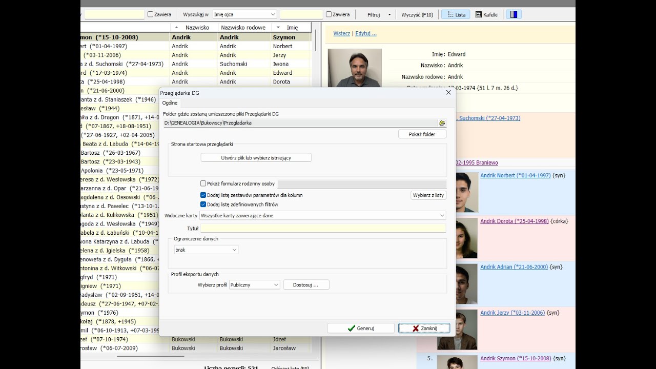The width and height of the screenshot is (656, 369).
Task: Select the row with Imię Norbert
Action: [196, 46]
